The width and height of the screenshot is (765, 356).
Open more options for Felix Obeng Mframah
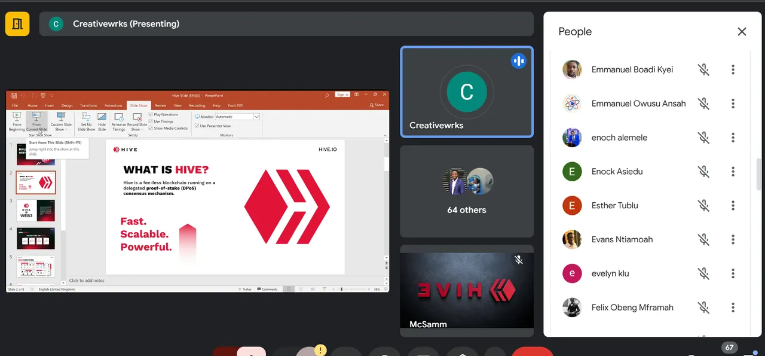pos(733,308)
